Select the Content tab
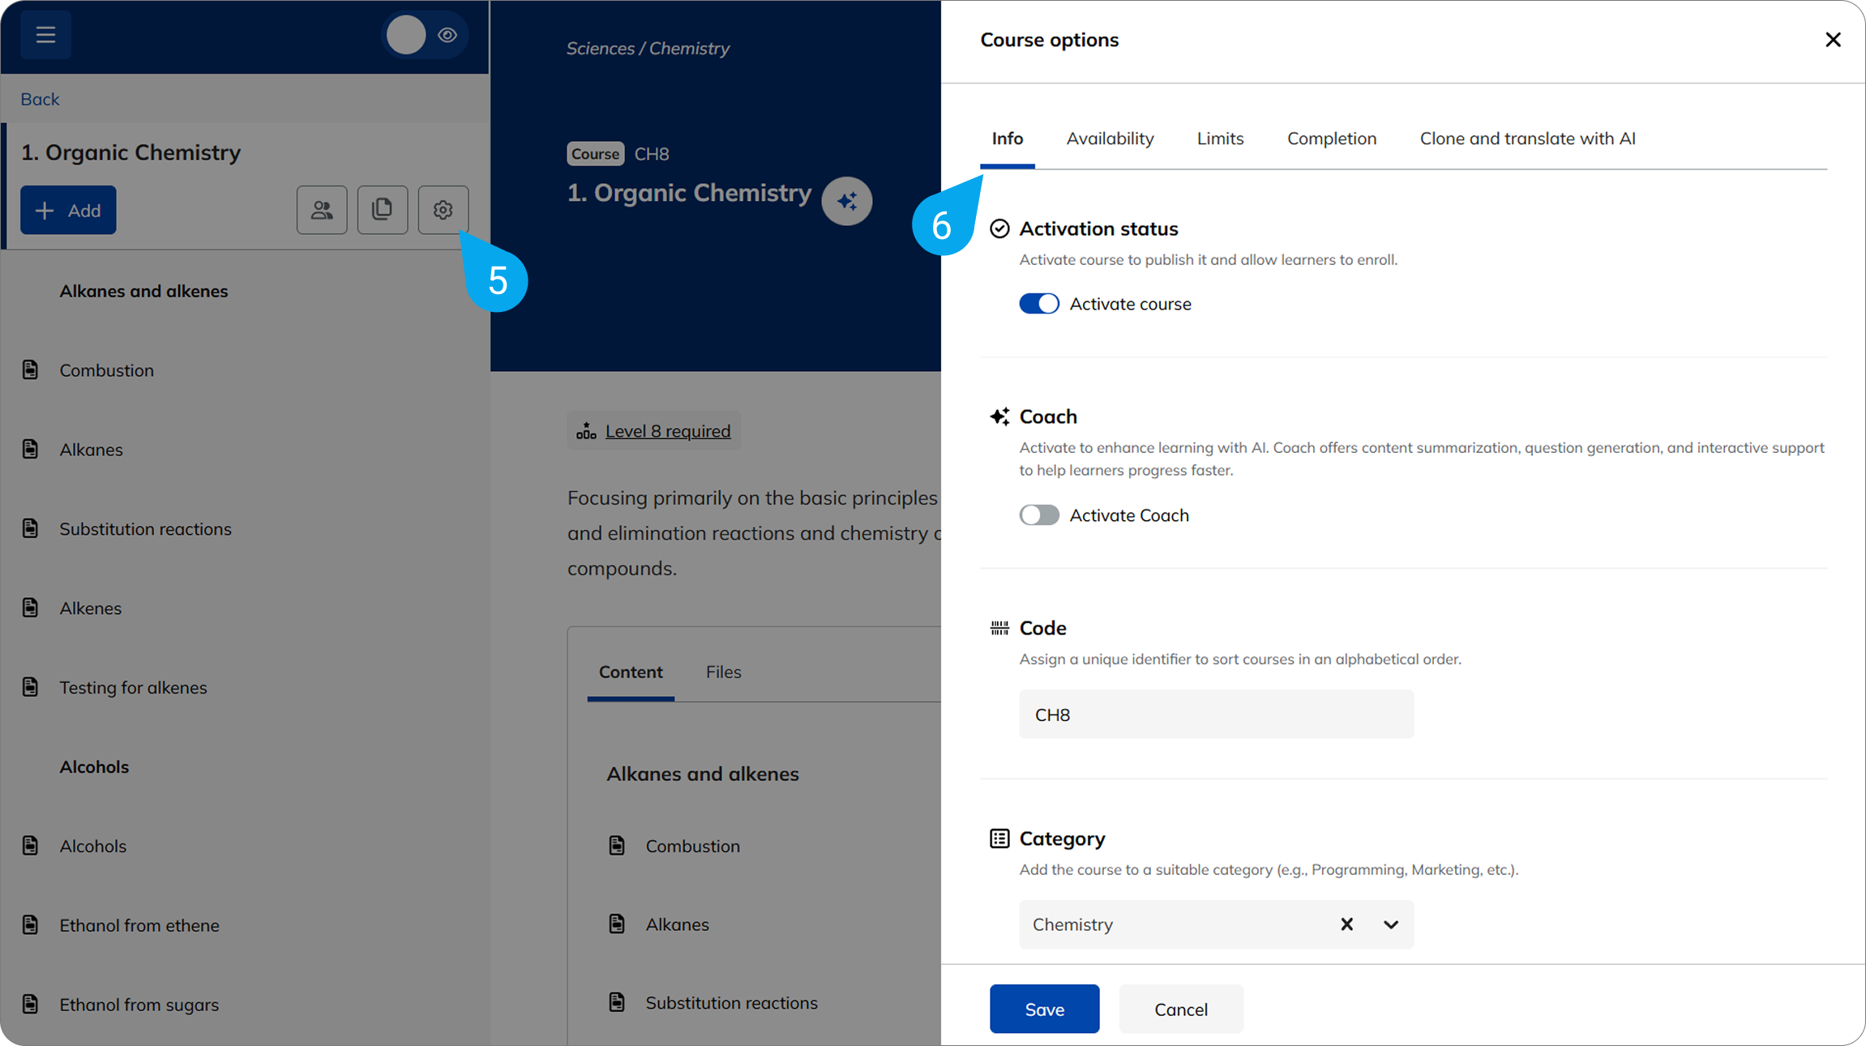Screen dimensions: 1866x1046 [x=631, y=672]
